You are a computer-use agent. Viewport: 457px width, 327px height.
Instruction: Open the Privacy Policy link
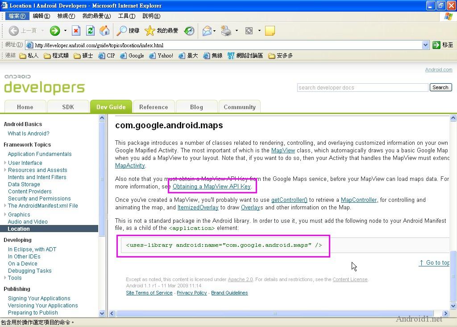coord(191,293)
